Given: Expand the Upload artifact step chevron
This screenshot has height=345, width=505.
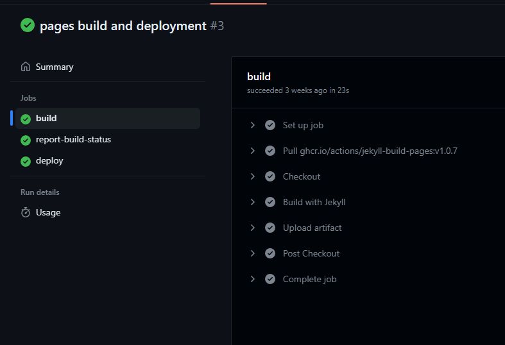Looking at the screenshot, I should click(x=253, y=228).
